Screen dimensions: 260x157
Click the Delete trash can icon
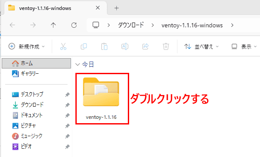tap(166, 46)
